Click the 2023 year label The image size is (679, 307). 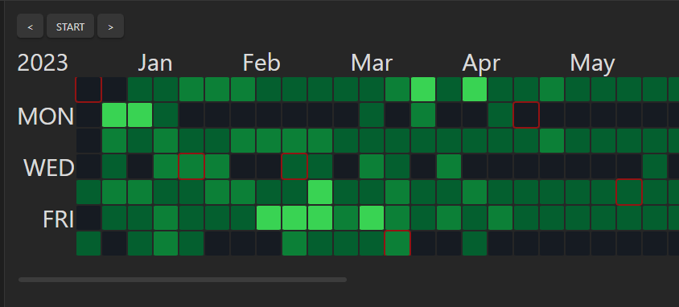[43, 63]
